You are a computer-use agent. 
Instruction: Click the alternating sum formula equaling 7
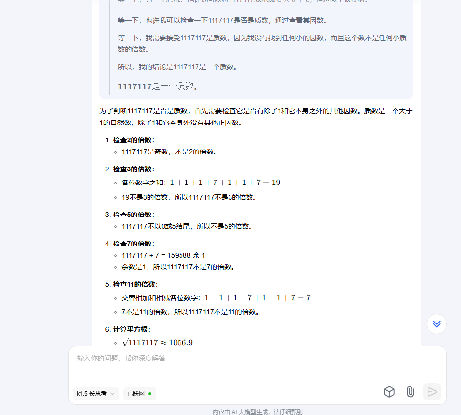[x=258, y=298]
